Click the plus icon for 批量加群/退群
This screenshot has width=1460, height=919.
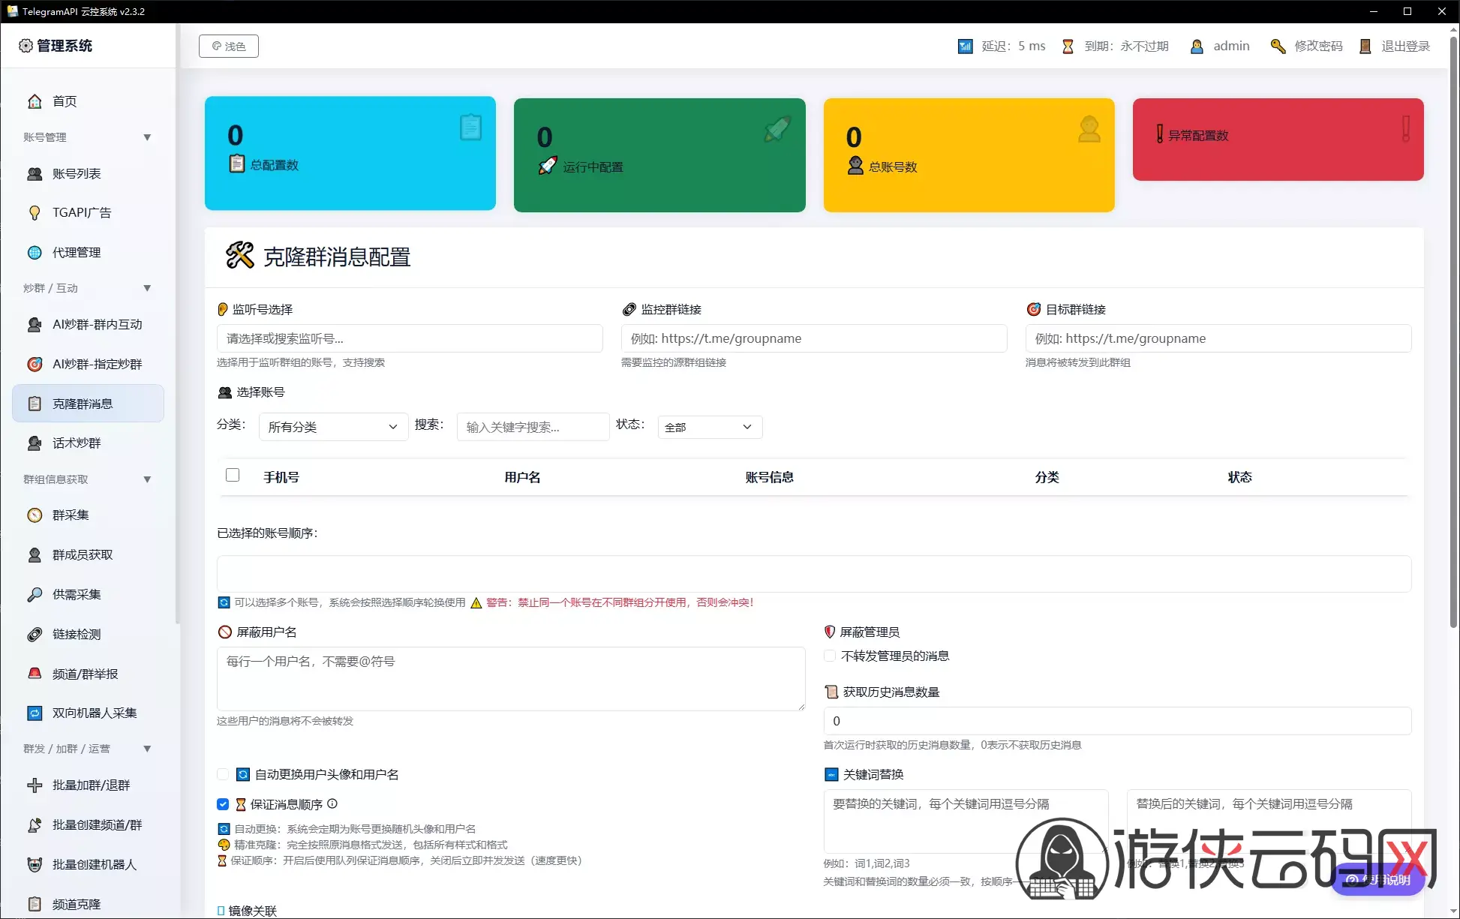click(35, 785)
